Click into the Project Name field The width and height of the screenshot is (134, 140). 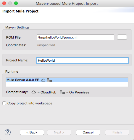[83, 60]
